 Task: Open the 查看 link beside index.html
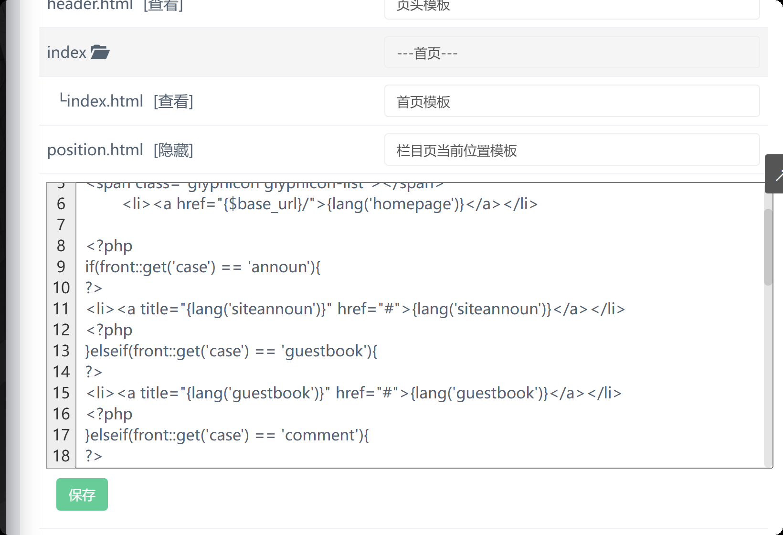(173, 101)
